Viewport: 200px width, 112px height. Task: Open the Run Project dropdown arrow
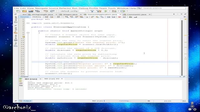point(110,11)
